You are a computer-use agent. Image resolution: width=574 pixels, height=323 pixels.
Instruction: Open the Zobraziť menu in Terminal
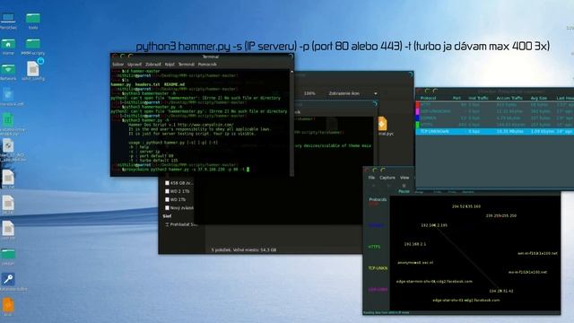pos(153,65)
